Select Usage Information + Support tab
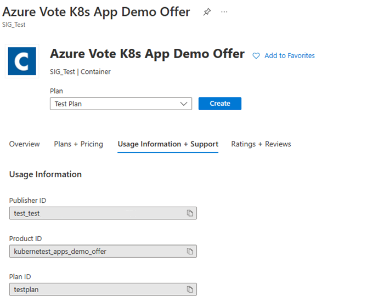The width and height of the screenshot is (367, 307). (x=168, y=144)
